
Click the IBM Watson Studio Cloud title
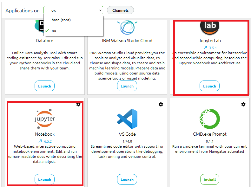click(x=127, y=41)
